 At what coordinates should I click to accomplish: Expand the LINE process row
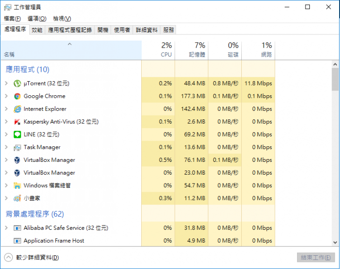pos(6,134)
